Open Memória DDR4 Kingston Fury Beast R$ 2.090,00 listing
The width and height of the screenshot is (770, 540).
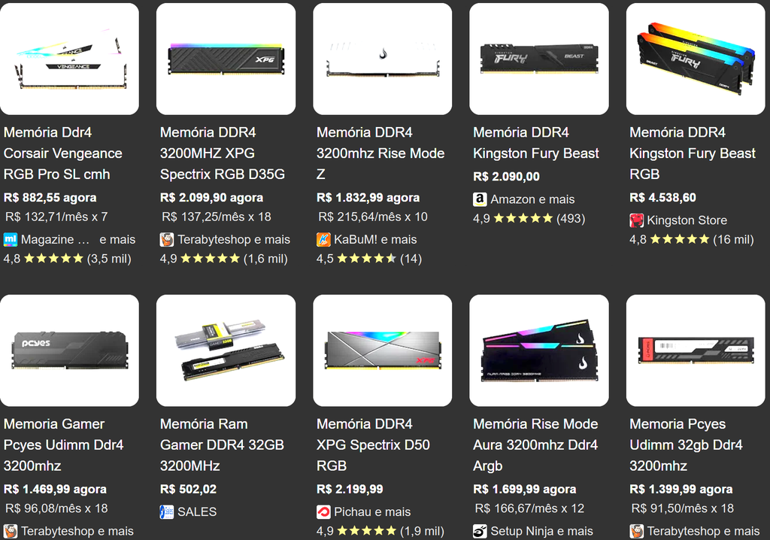(x=535, y=143)
